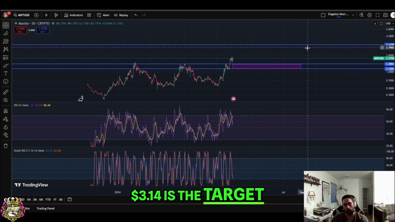Viewport: 395px width, 222px height.
Task: Set range to 6M
Action: (x=41, y=199)
